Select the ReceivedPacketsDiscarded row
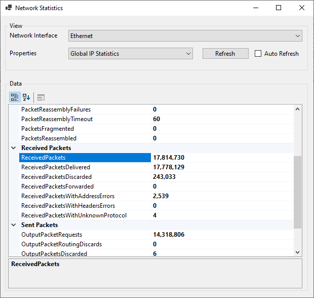The width and height of the screenshot is (314, 298). pos(156,177)
